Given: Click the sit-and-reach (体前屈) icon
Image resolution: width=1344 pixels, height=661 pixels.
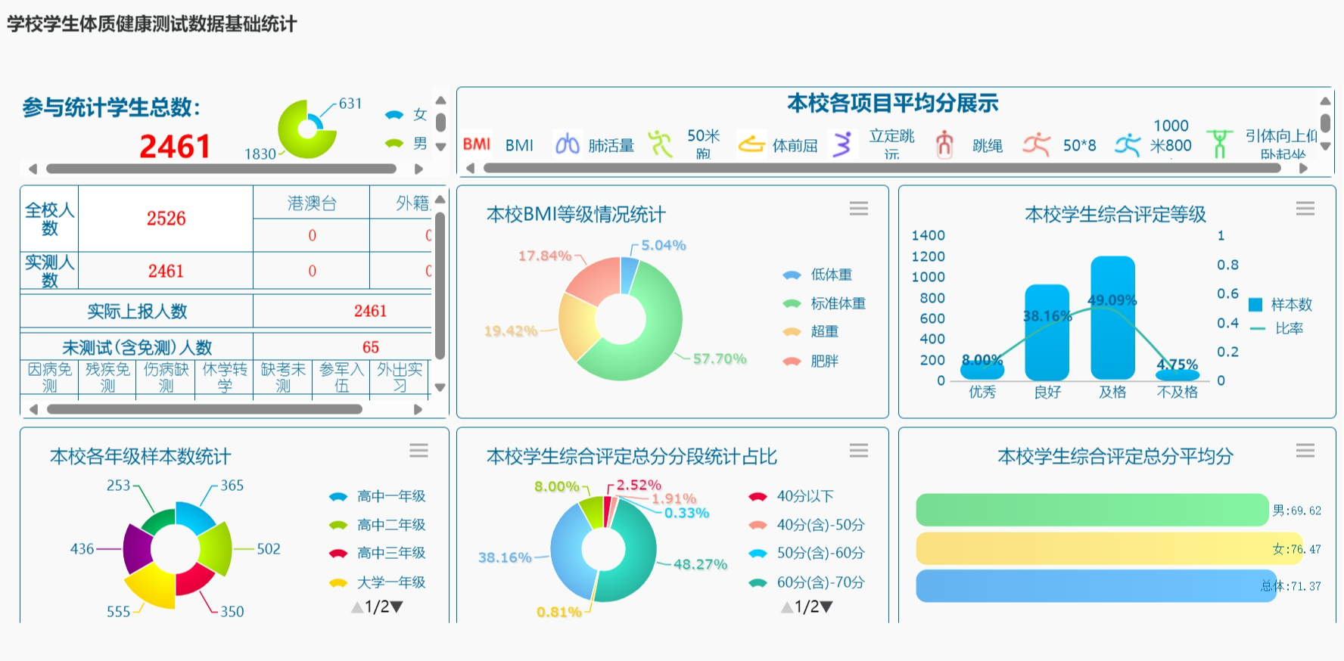Looking at the screenshot, I should [751, 144].
